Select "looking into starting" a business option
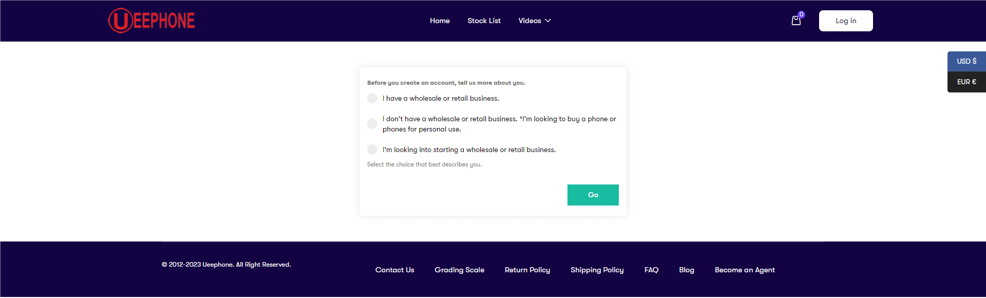The height and width of the screenshot is (298, 986). (x=372, y=150)
